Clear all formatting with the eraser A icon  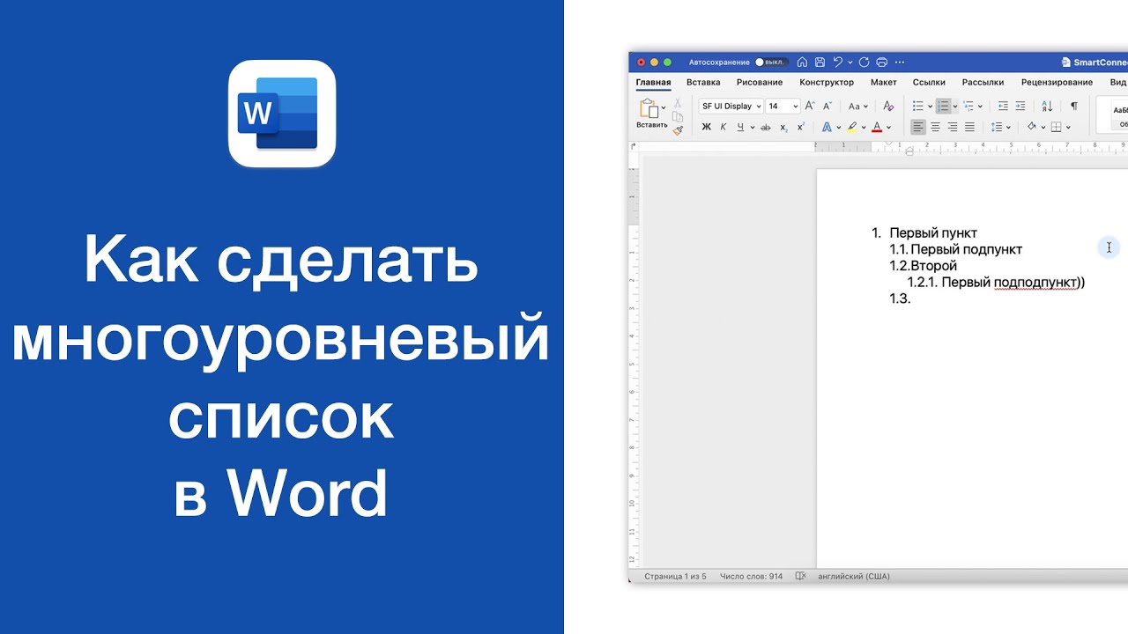pos(889,106)
